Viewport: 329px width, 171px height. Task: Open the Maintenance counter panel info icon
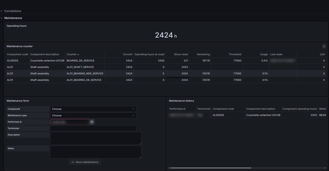324,46
